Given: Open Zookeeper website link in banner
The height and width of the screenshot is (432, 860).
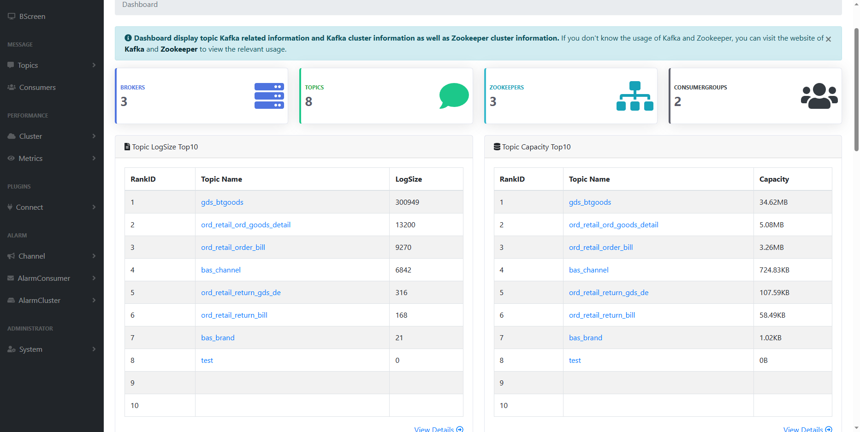Looking at the screenshot, I should point(179,49).
